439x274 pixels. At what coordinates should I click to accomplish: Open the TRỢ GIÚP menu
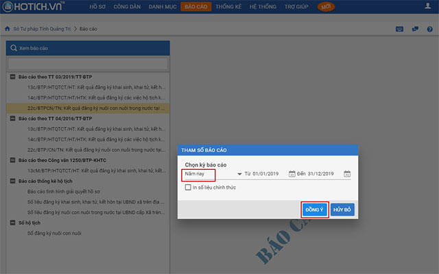[296, 7]
